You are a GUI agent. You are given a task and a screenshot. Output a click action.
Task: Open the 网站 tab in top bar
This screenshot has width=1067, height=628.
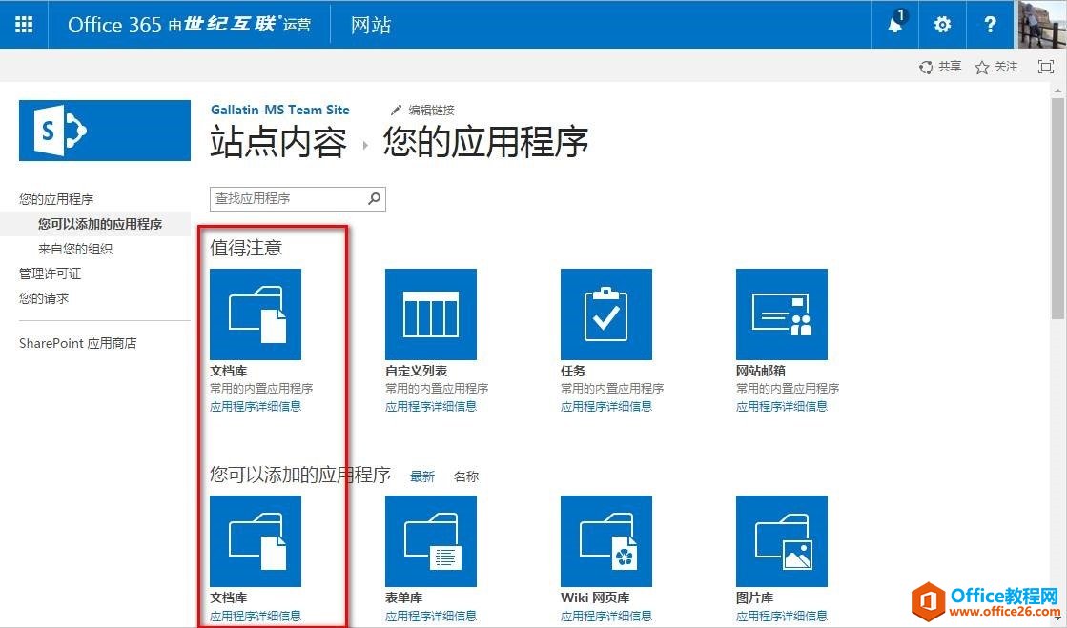pyautogui.click(x=371, y=25)
